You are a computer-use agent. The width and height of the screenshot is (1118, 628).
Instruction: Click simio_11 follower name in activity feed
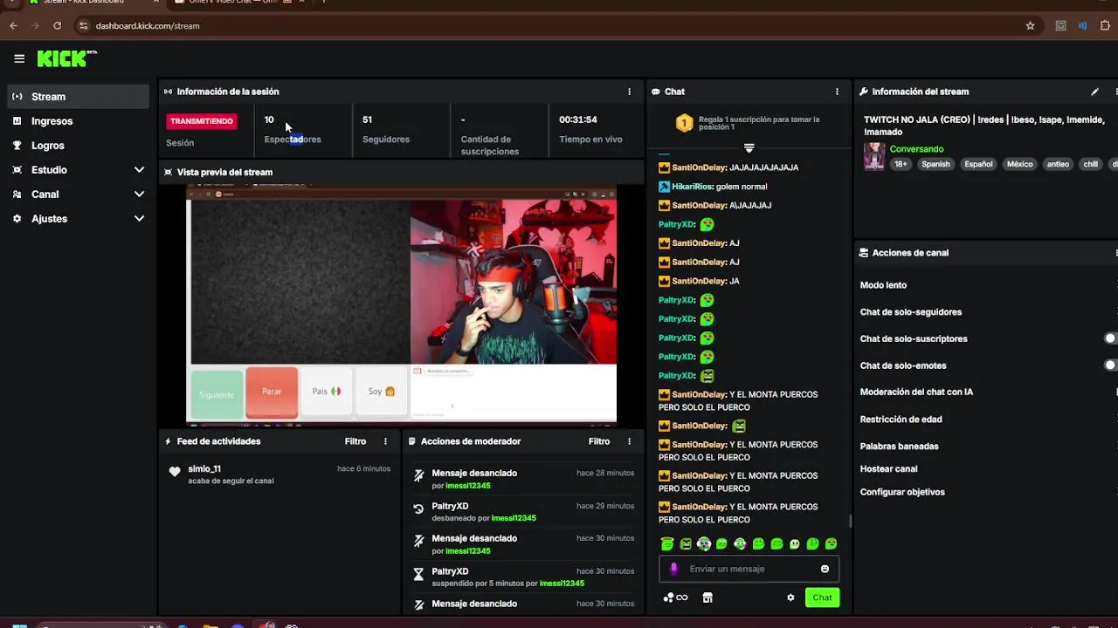[204, 469]
